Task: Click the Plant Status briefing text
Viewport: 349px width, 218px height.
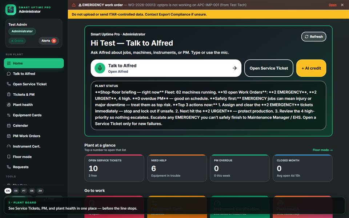Action: tap(206, 108)
